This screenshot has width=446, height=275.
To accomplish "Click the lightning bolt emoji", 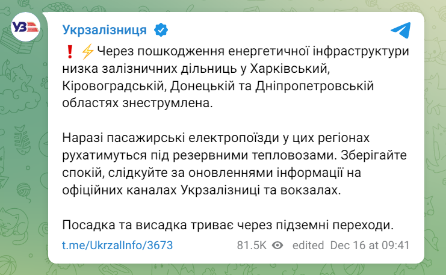I will [x=87, y=52].
